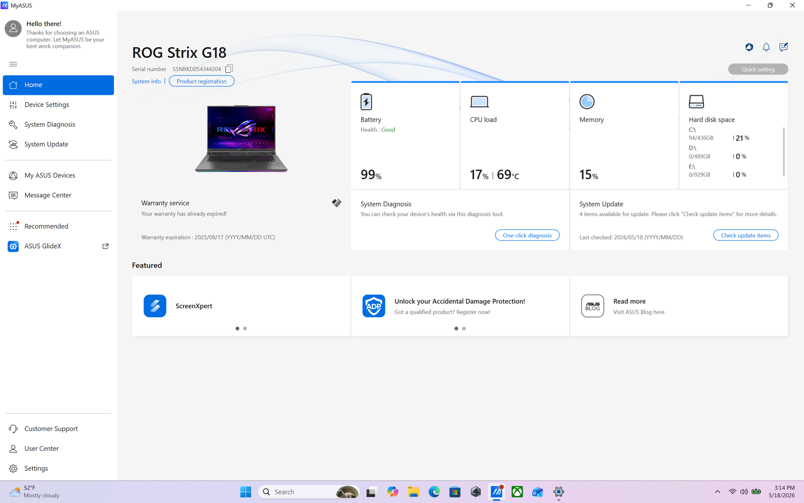The height and width of the screenshot is (503, 804).
Task: Run One-click diagnosis
Action: [x=527, y=235]
